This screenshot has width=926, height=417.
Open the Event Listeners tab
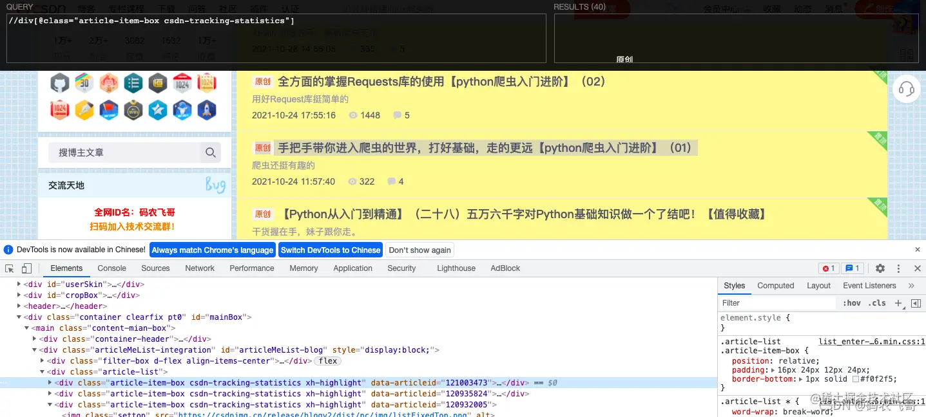[x=869, y=286]
